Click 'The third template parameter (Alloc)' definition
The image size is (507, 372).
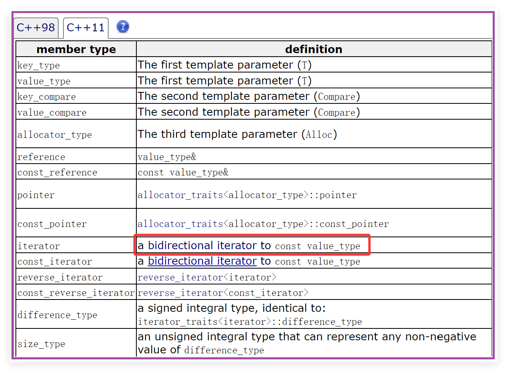tap(237, 134)
